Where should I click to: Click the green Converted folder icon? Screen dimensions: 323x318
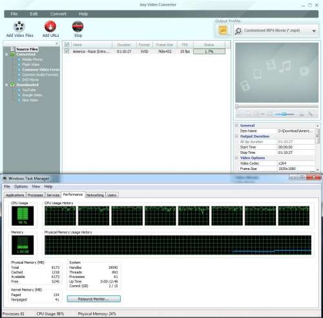(x=12, y=54)
